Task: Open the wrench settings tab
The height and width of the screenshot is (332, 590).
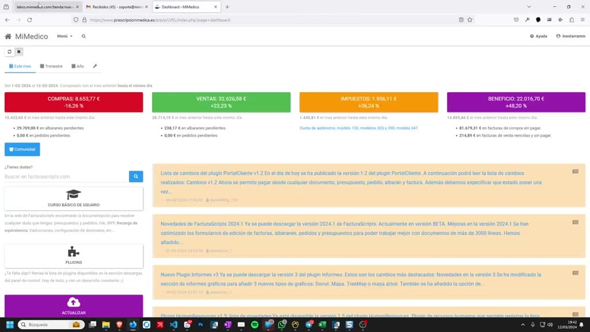Action: [95, 66]
